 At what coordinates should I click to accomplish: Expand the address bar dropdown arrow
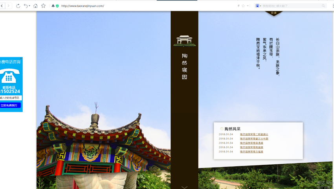(x=248, y=6)
